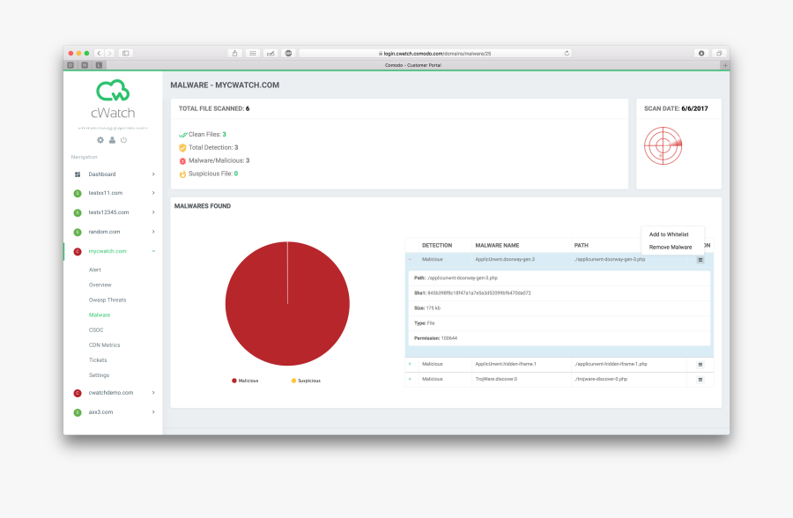This screenshot has width=793, height=518.
Task: Click the scan radar icon
Action: (663, 145)
